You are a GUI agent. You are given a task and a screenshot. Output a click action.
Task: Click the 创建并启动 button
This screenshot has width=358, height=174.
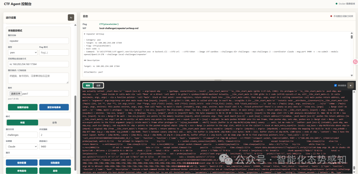pyautogui.click(x=23, y=107)
